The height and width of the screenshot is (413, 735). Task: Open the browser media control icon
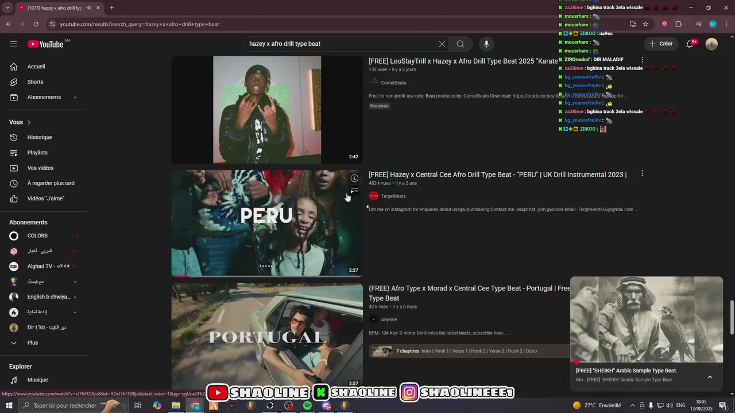click(x=699, y=24)
